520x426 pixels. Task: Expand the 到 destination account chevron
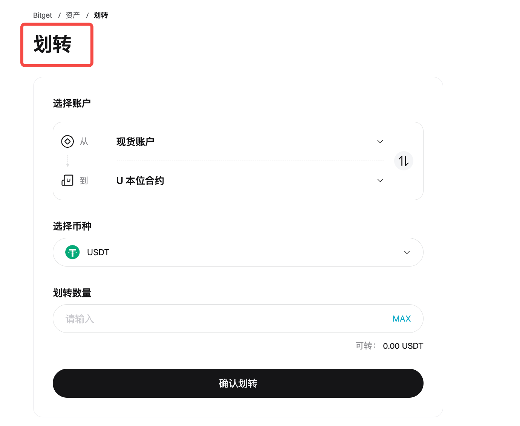(380, 181)
